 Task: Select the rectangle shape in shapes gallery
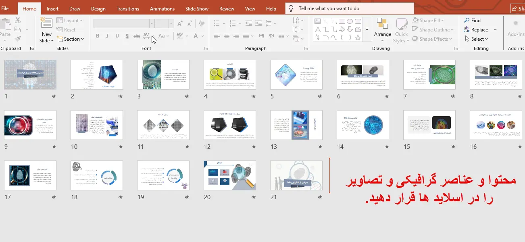tap(342, 21)
